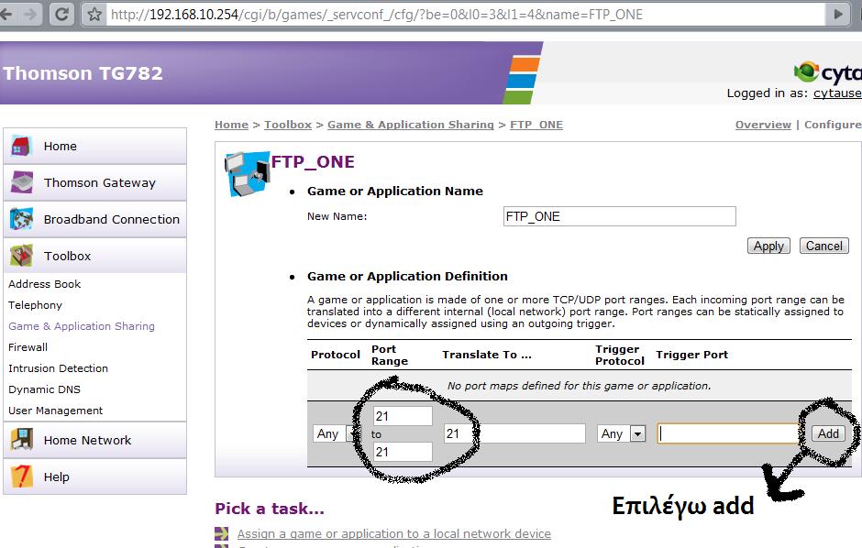This screenshot has height=548, width=862.
Task: Click the Port Range column header
Action: click(x=390, y=355)
